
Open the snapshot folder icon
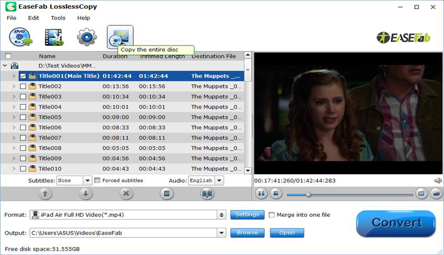pyautogui.click(x=436, y=193)
